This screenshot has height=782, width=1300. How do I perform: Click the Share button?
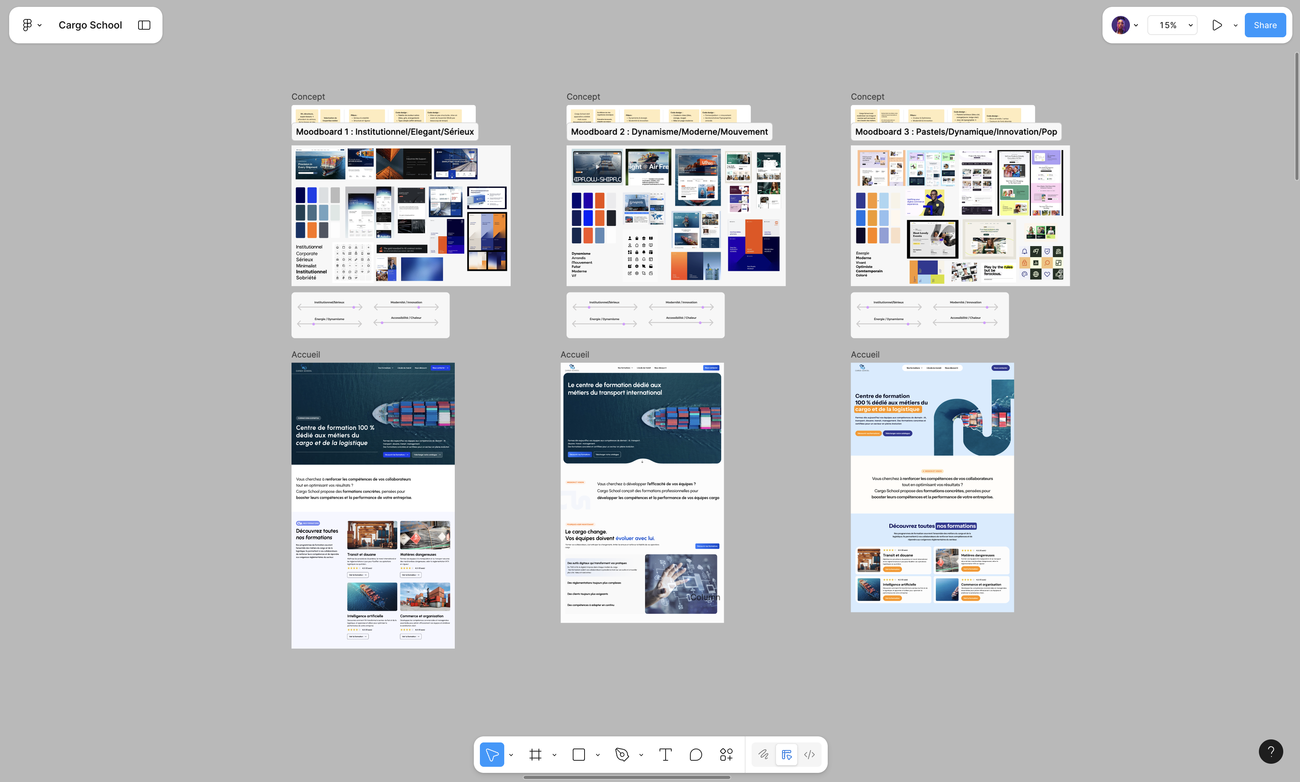coord(1265,25)
